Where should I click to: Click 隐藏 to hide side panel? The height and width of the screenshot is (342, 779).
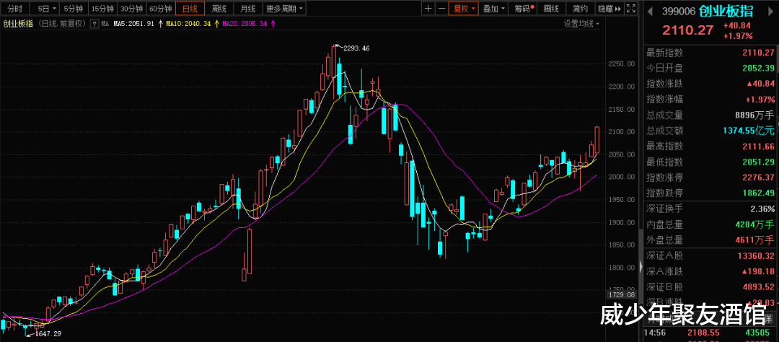coord(609,9)
